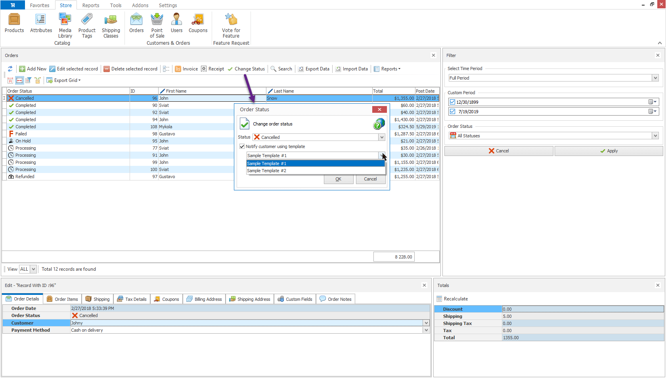Viewport: 666px width, 378px height.
Task: Click Cancel in Filter panel
Action: (499, 151)
